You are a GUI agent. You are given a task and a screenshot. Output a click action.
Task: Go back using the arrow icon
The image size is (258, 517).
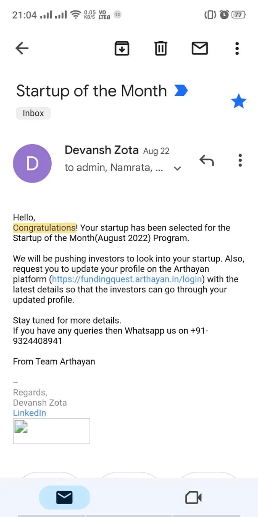[22, 48]
